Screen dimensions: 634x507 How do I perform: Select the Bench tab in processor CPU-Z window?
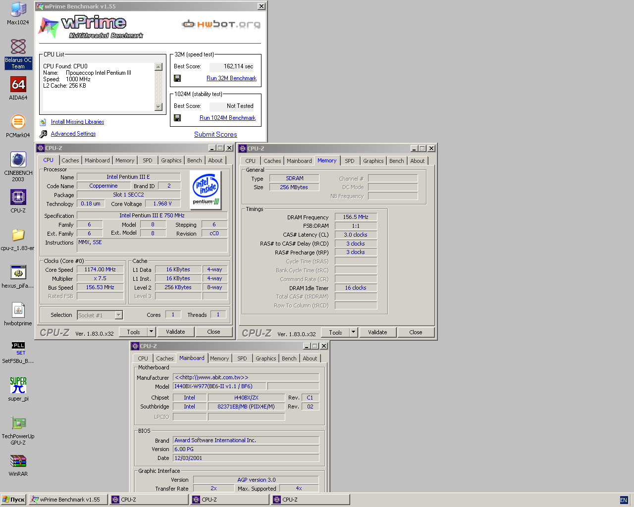click(x=195, y=160)
